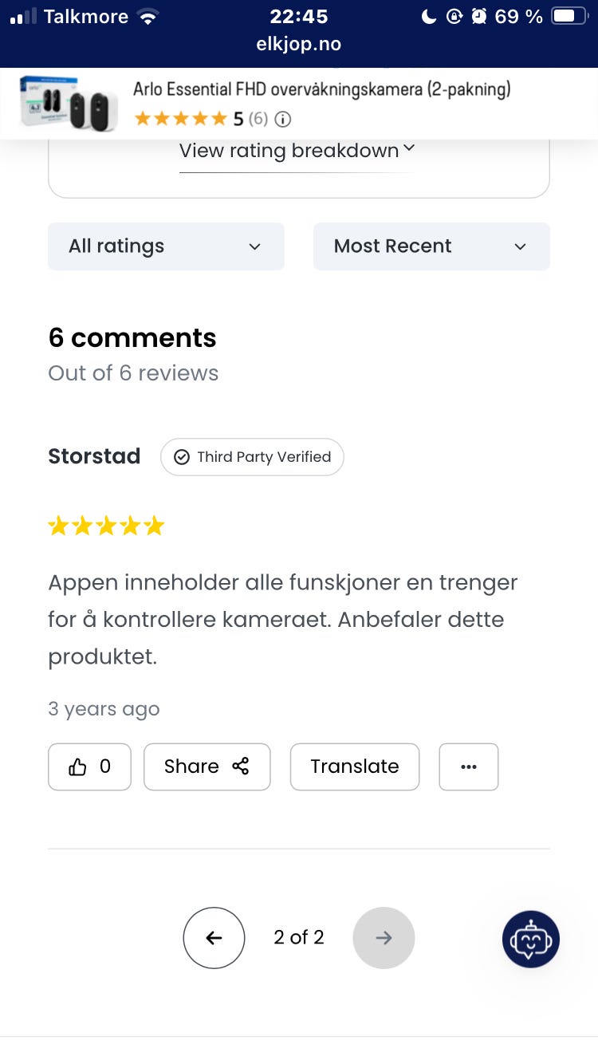Open the three-dots more options menu
598x1064 pixels.
469,767
